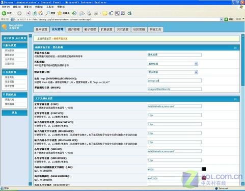Viewport: 245px width, 191px height.
Task: Open 编辑版块 link in sidebar
Action: click(9, 55)
